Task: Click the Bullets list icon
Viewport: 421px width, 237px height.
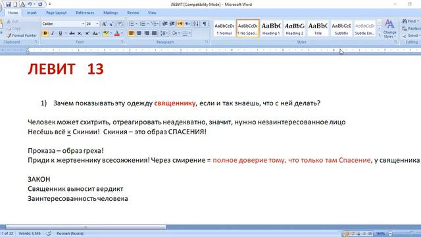Action: coord(132,24)
